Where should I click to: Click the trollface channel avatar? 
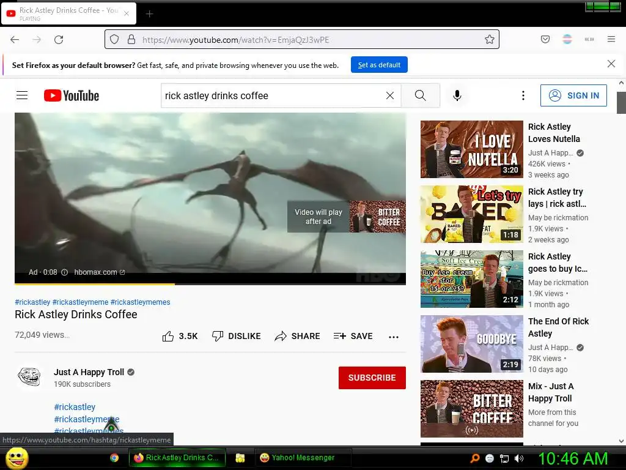point(29,376)
